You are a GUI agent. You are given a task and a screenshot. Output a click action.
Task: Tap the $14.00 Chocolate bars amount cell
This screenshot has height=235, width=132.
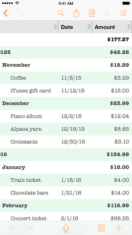coord(120,193)
